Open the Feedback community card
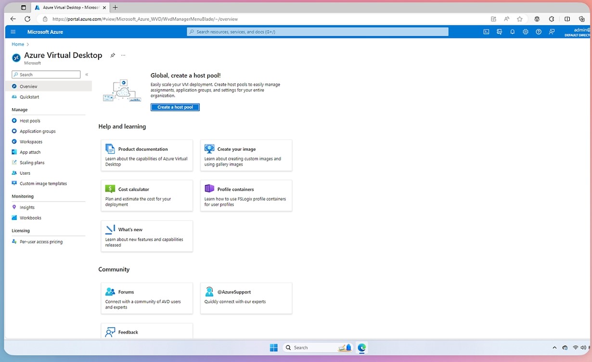Viewport: 592px width, 362px height. pyautogui.click(x=147, y=331)
